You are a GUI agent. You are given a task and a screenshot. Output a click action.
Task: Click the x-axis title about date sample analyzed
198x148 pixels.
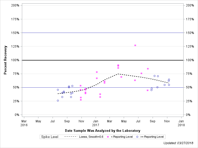103,131
